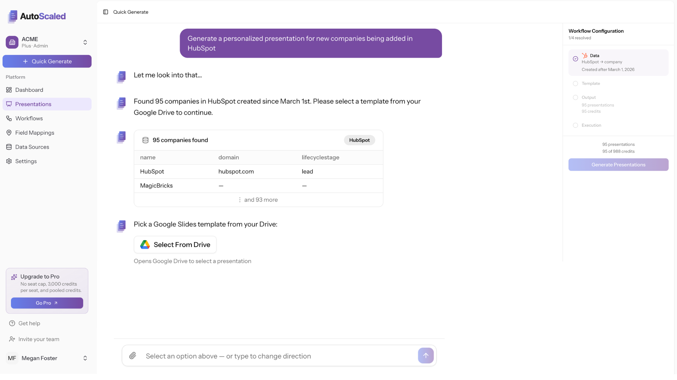Expand the ACME workspace switcher chevrons

85,42
